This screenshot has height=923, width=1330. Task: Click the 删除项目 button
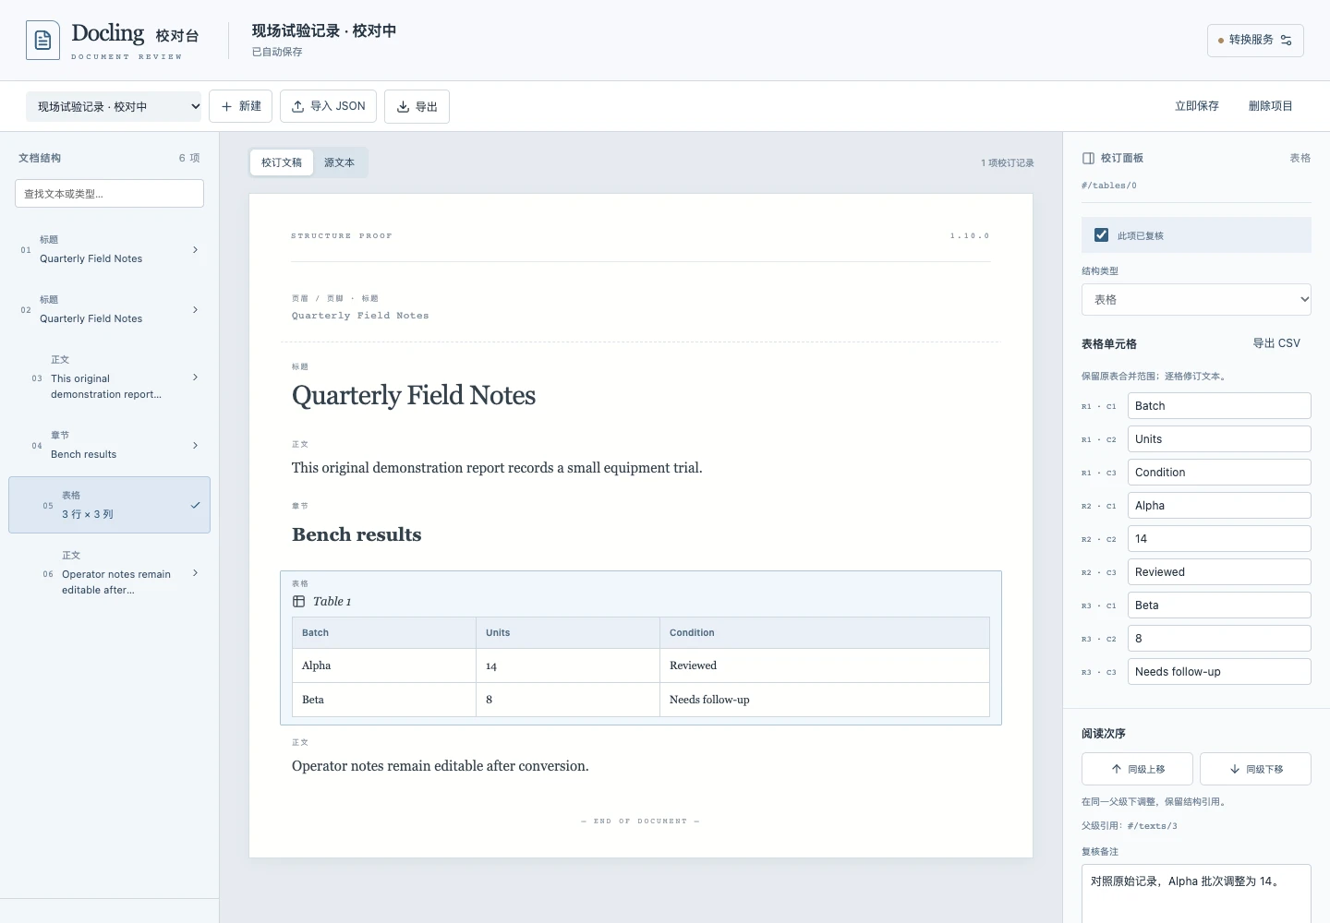point(1271,107)
